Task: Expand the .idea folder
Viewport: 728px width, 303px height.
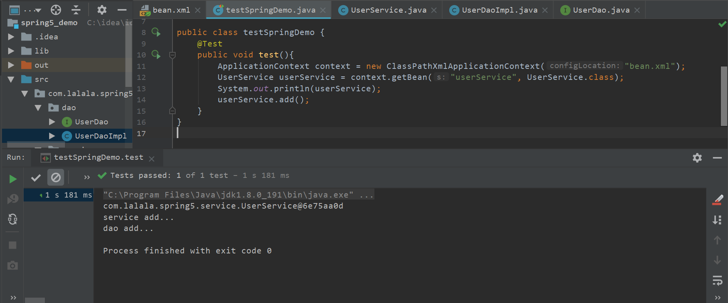Action: 11,37
